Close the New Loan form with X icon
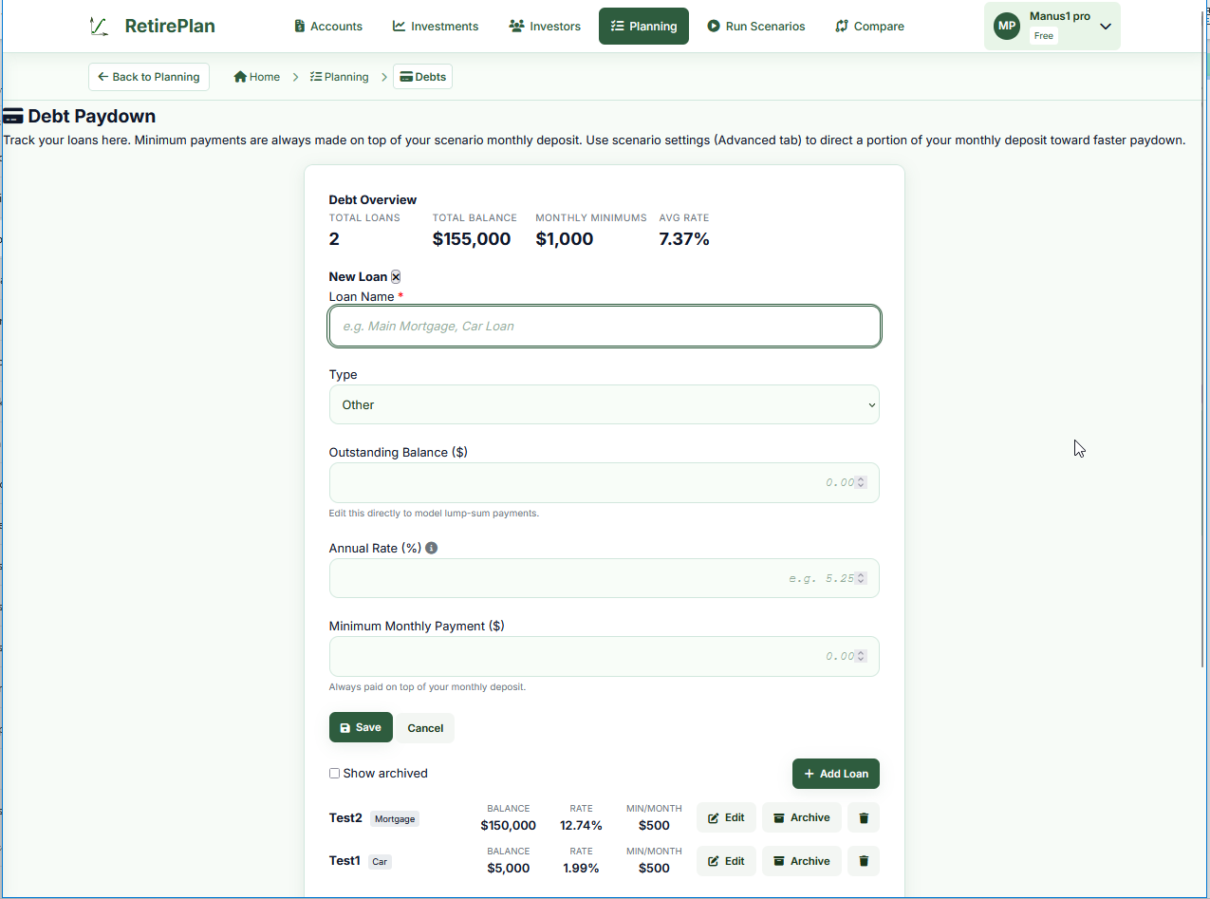The width and height of the screenshot is (1210, 899). point(396,277)
